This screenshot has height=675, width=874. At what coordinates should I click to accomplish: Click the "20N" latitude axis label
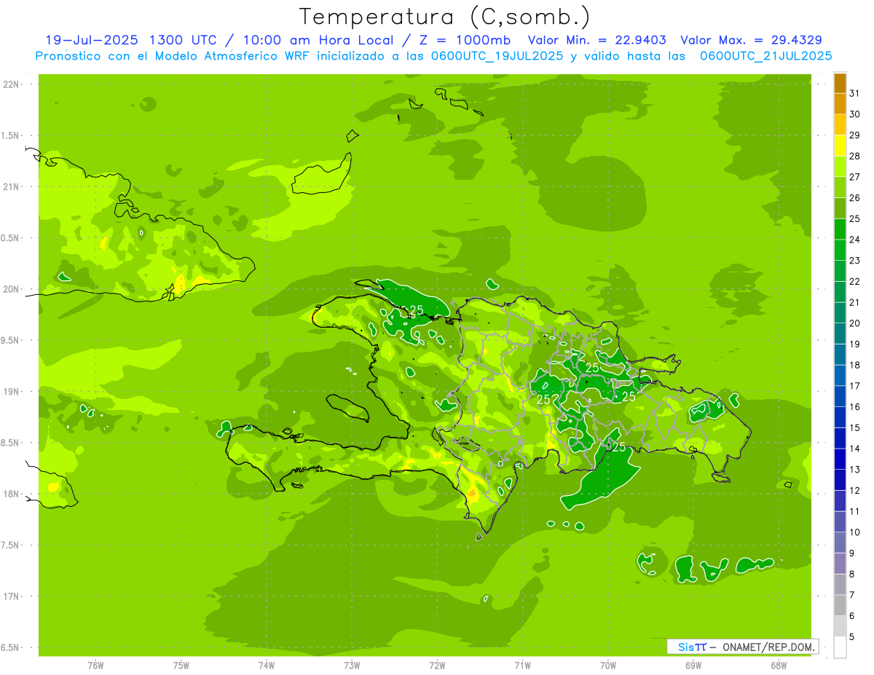[x=10, y=289]
